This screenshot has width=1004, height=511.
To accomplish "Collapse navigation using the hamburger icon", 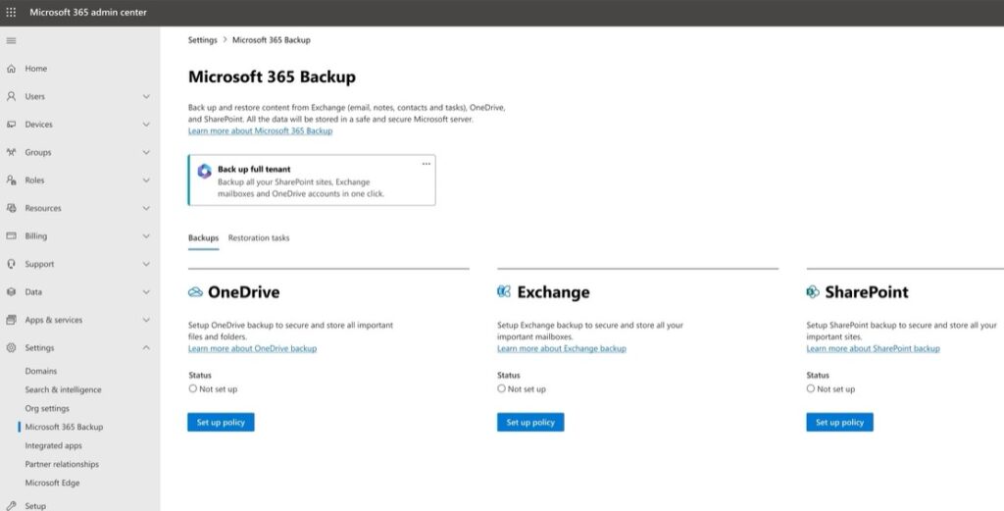I will (11, 41).
